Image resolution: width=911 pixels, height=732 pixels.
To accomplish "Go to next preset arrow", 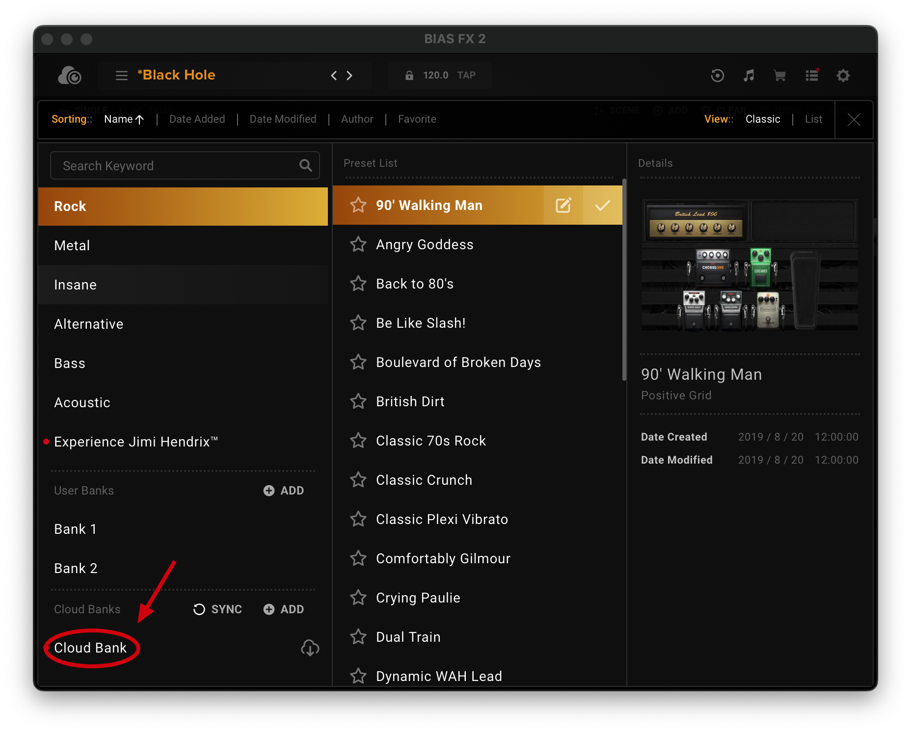I will 349,75.
